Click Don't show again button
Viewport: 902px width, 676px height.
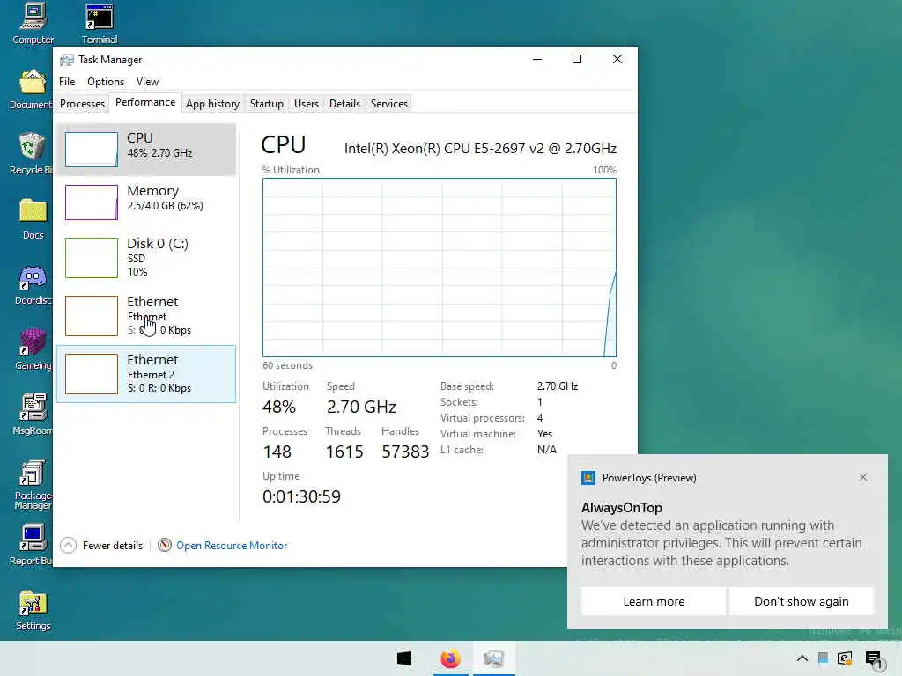tap(802, 601)
